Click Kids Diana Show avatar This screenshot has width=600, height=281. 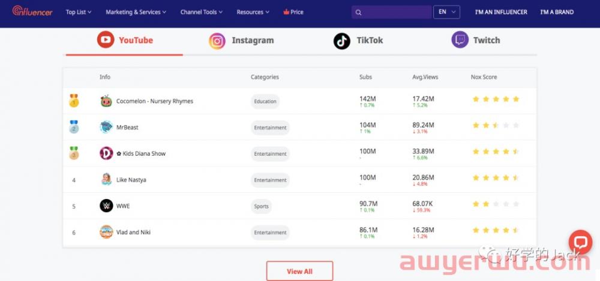coord(106,153)
